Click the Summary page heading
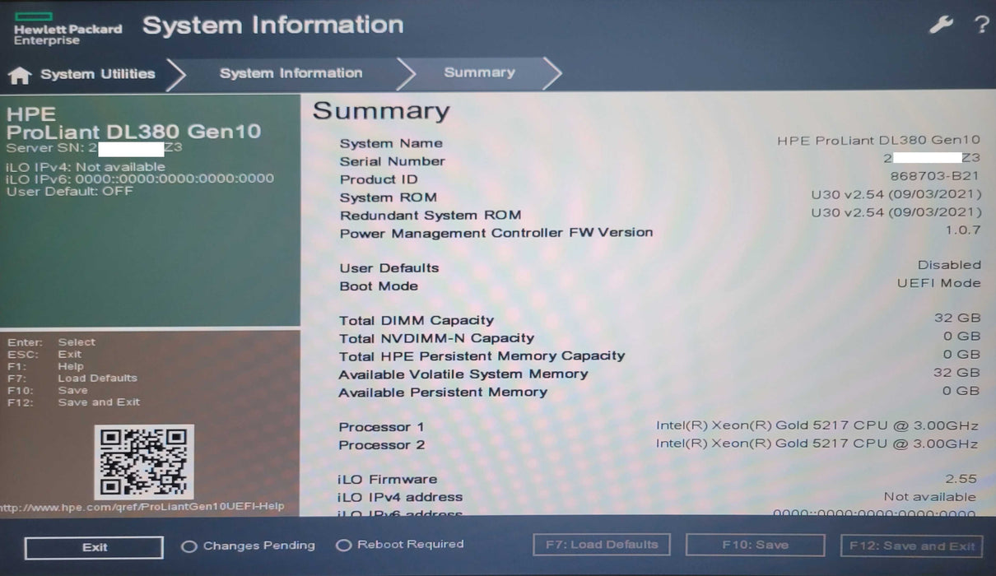 (x=381, y=111)
